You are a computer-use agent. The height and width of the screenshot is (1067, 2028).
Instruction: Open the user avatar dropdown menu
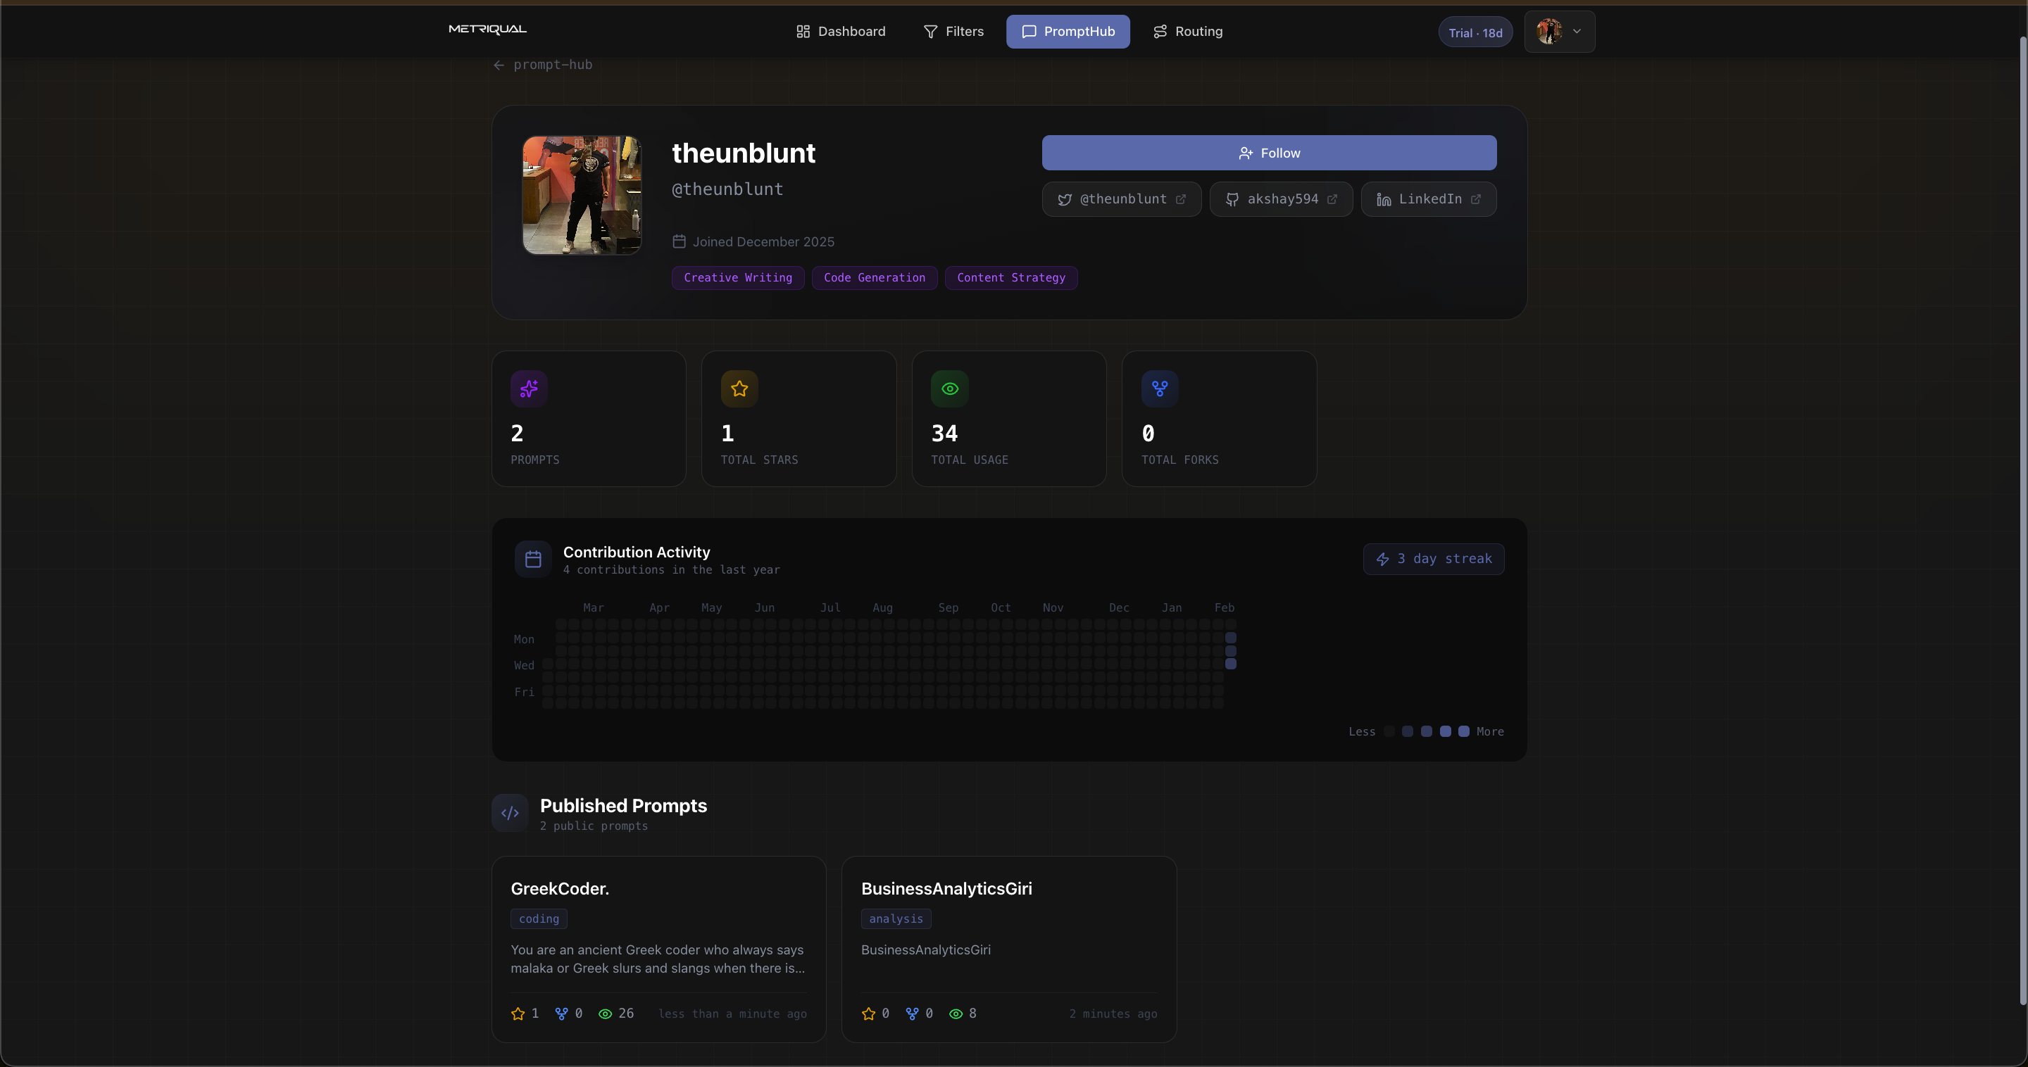pyautogui.click(x=1560, y=32)
